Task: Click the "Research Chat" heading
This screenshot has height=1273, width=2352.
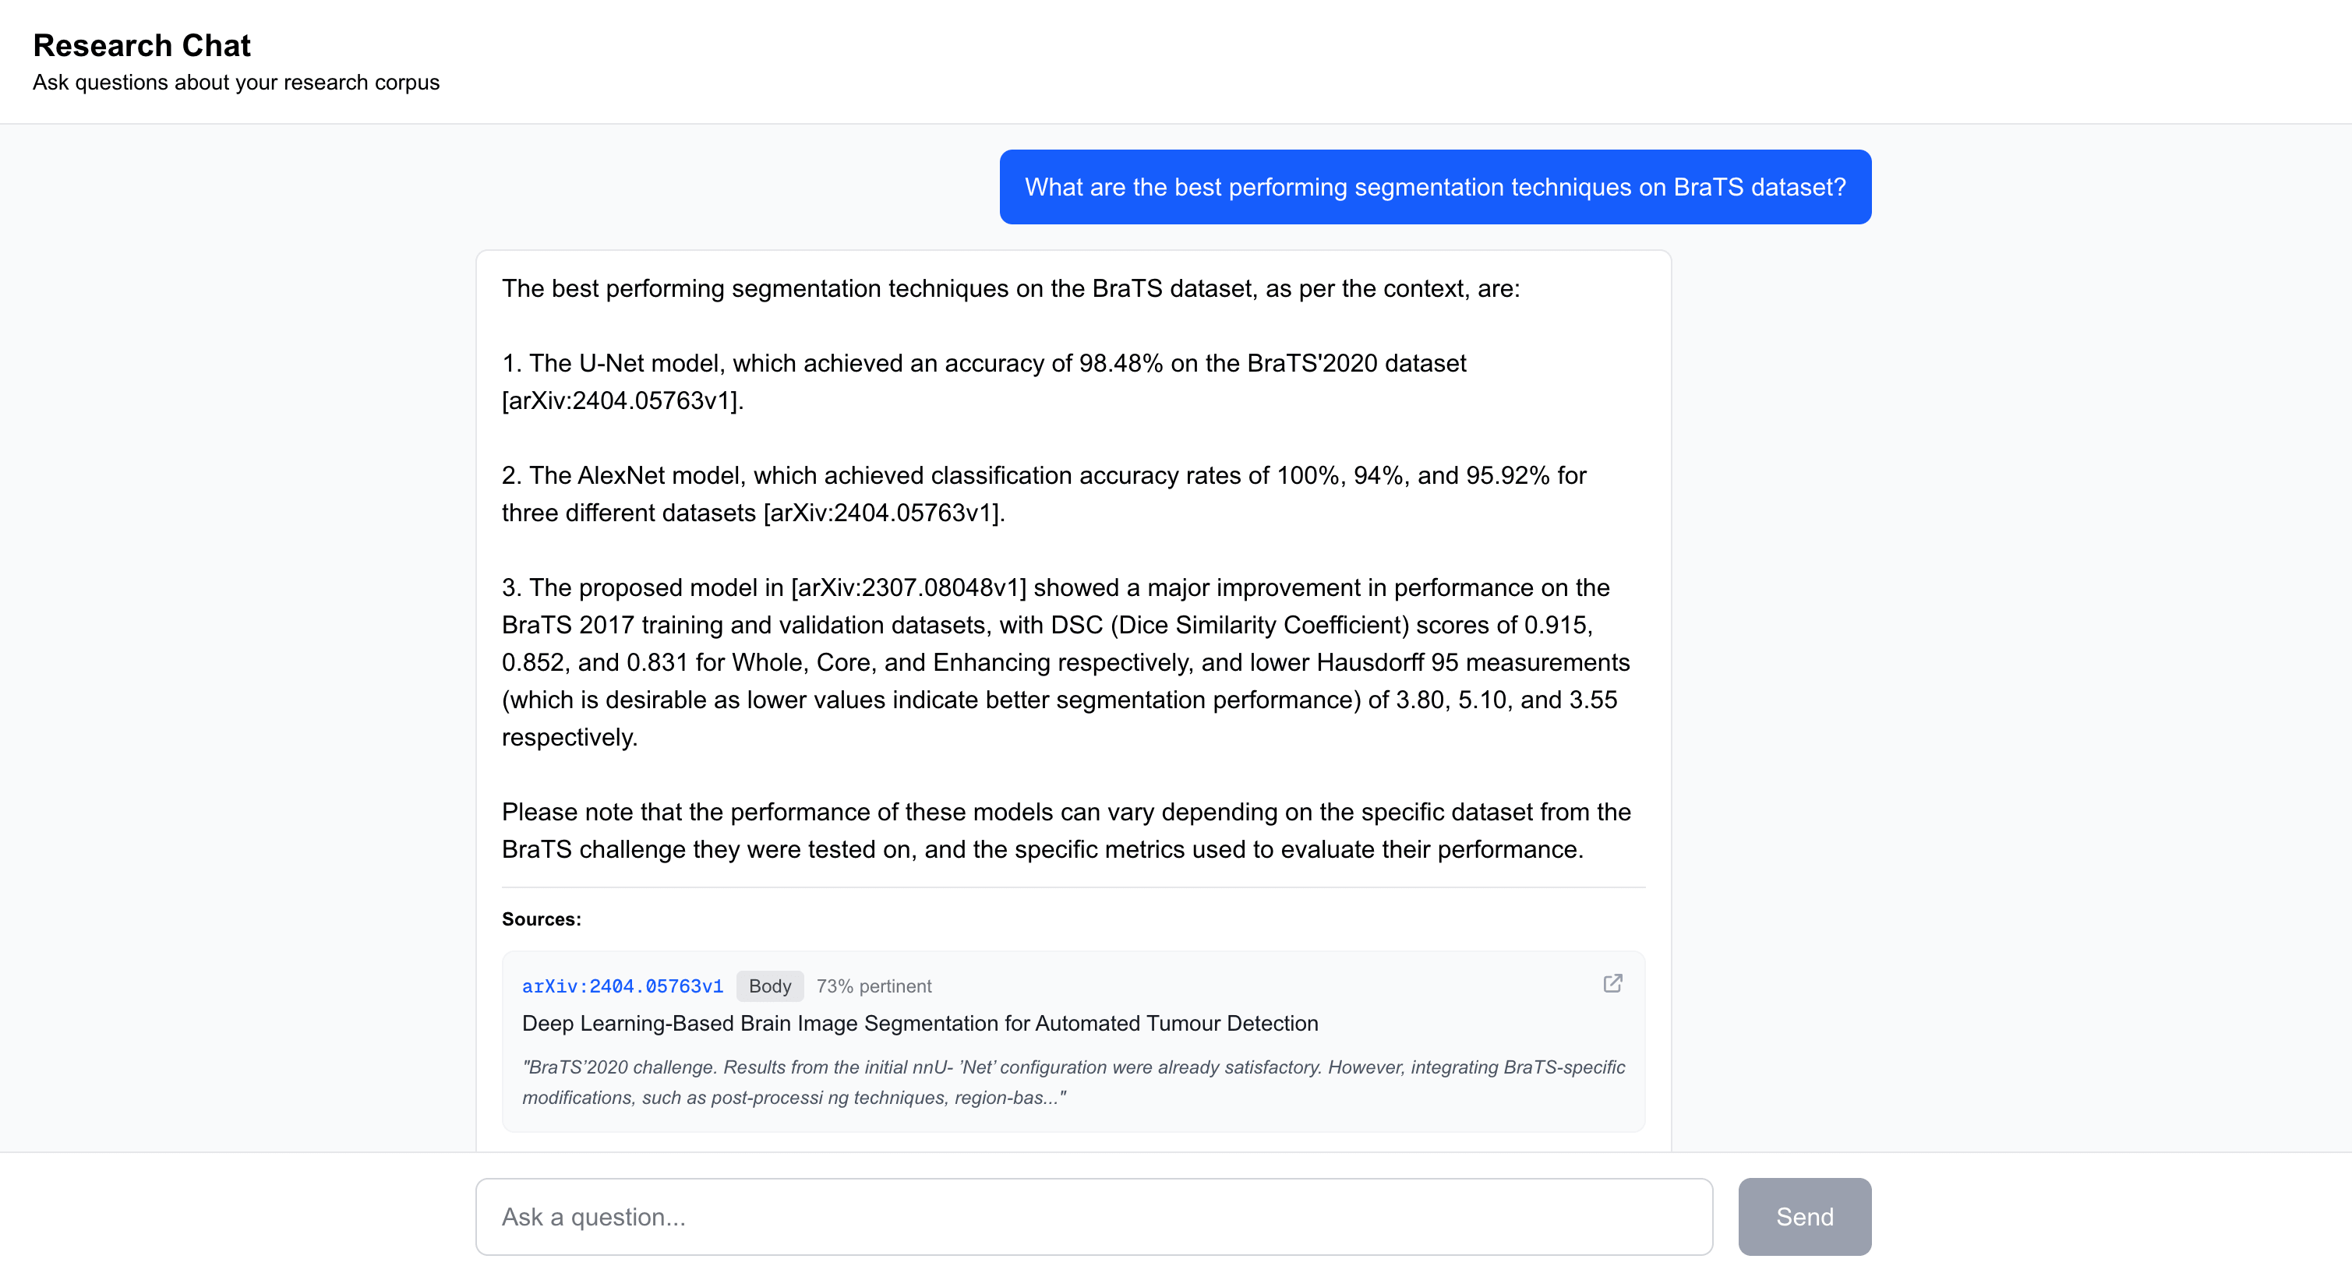Action: click(142, 44)
